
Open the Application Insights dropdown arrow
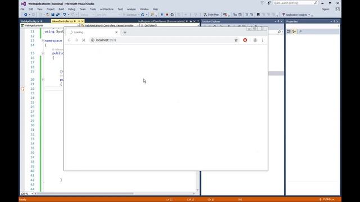click(x=309, y=15)
